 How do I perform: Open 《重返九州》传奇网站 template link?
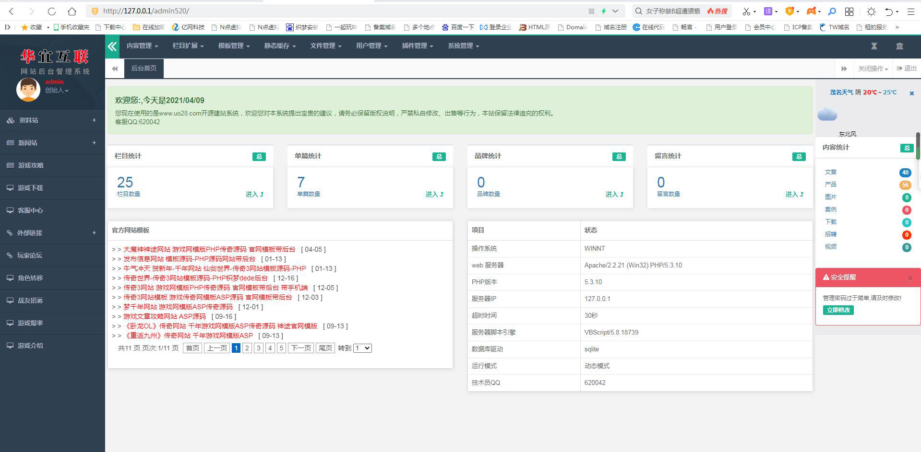[x=188, y=336]
